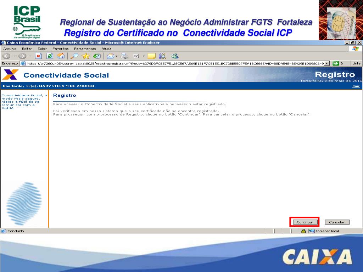Image resolution: width=363 pixels, height=272 pixels.
Task: Click the fingerprint image in sidebar
Action: (24, 204)
